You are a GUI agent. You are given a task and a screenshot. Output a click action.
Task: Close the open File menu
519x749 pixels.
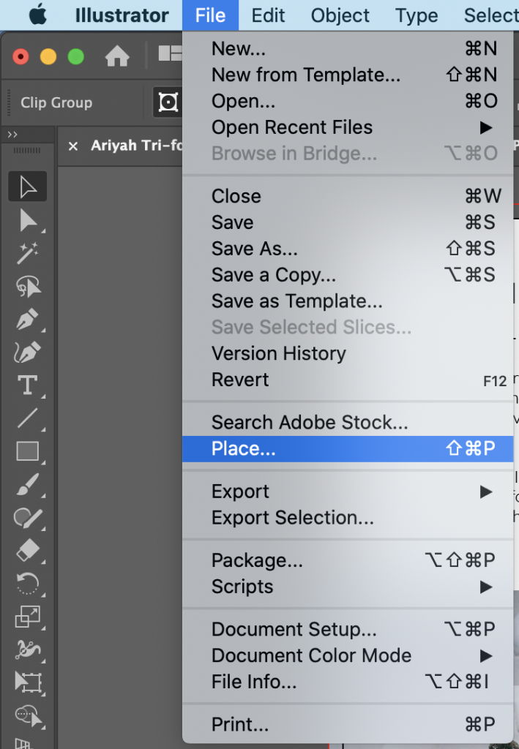tap(210, 15)
